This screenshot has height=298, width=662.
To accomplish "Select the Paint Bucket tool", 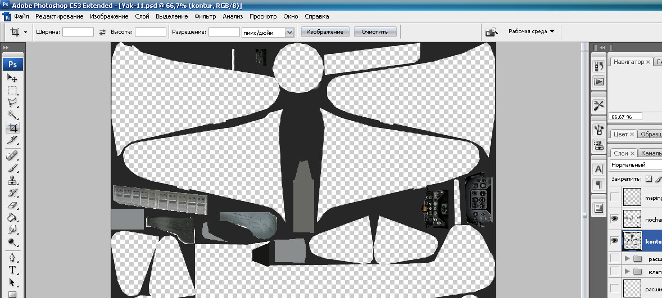I will tap(12, 218).
